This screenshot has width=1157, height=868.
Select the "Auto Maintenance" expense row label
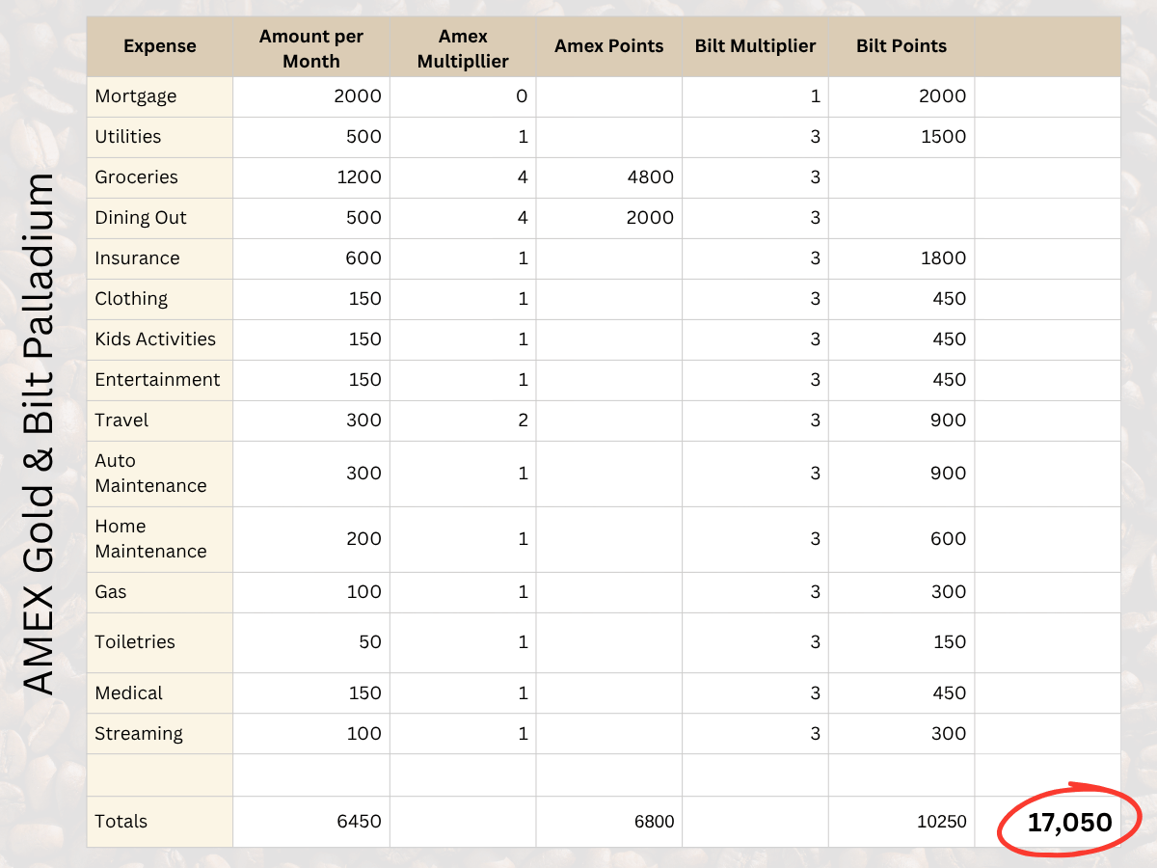[x=150, y=474]
